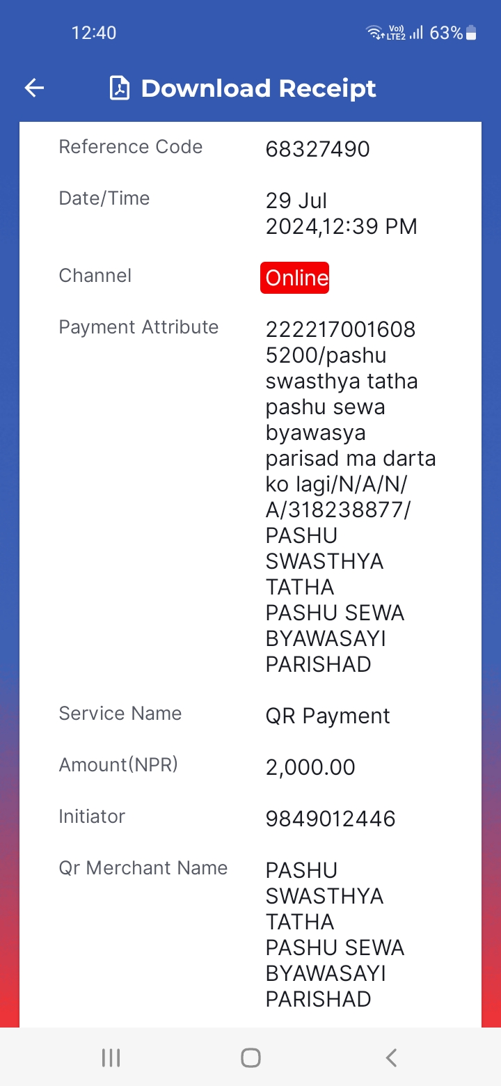Tap the Payment Attribute label
The height and width of the screenshot is (1086, 501).
[138, 327]
